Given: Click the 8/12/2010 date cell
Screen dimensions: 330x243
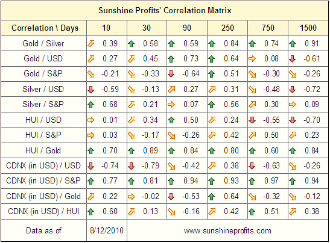Looking at the screenshot, I should [x=107, y=230].
